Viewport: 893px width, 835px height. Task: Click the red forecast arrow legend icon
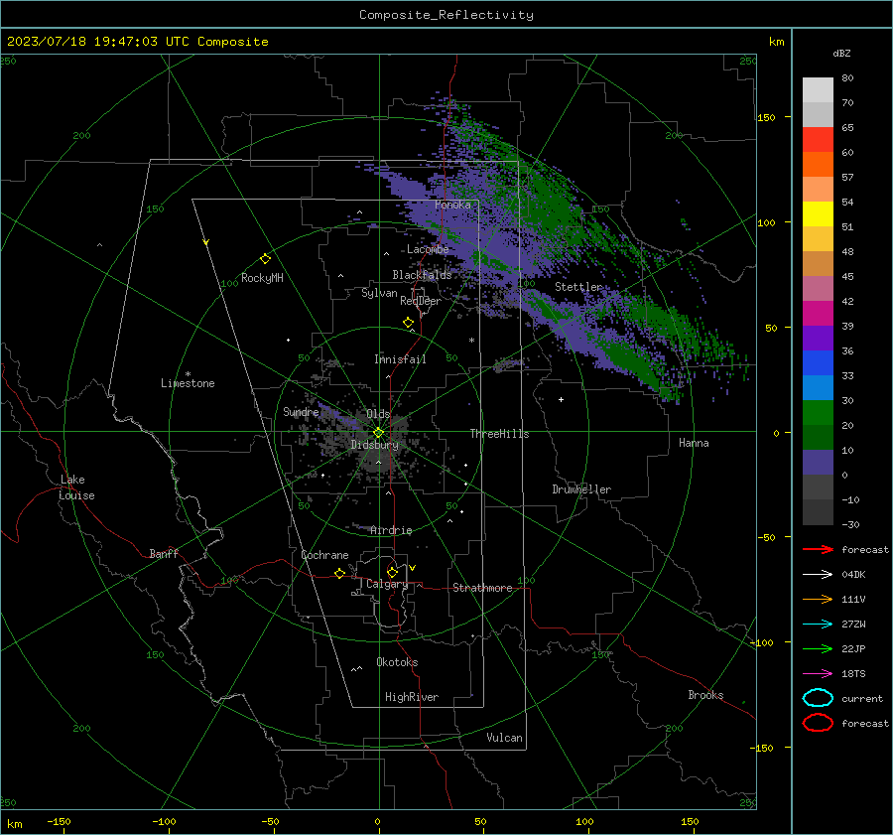pyautogui.click(x=818, y=549)
